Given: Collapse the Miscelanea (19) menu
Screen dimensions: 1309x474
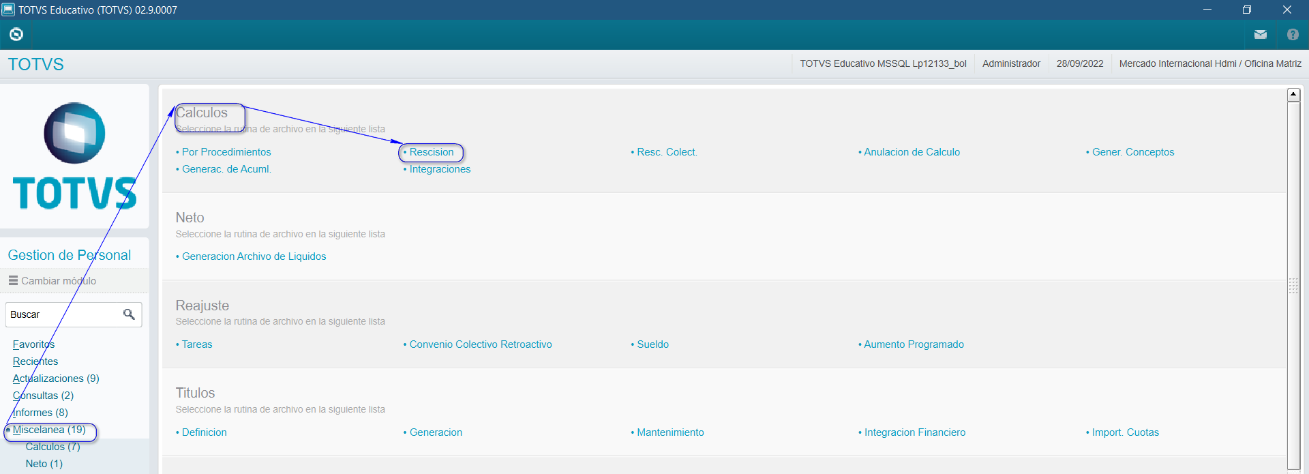Looking at the screenshot, I should pos(49,430).
